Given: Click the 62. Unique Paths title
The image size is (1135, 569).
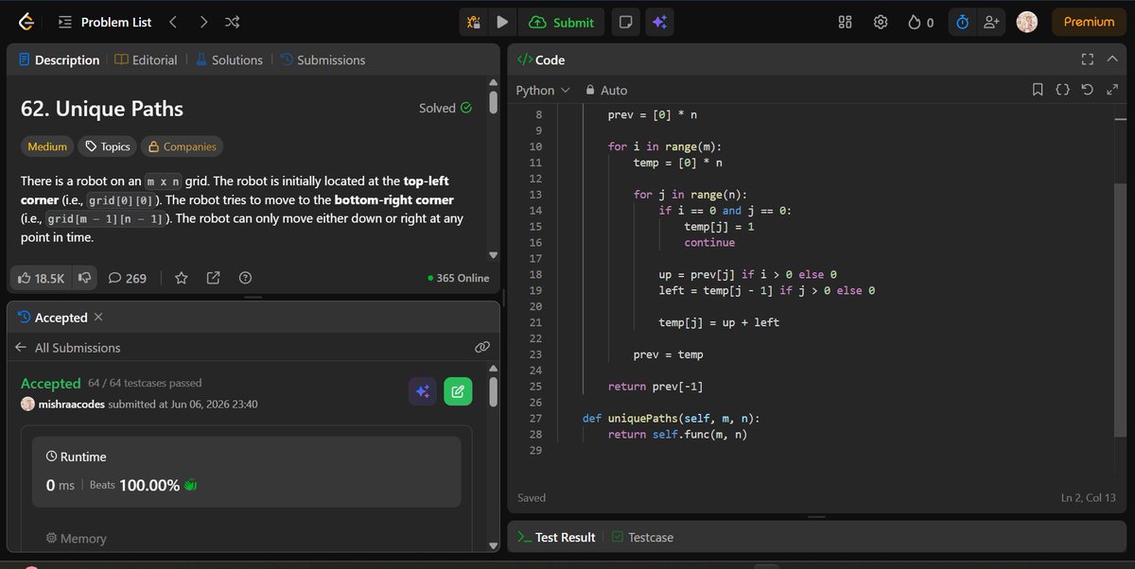Looking at the screenshot, I should point(102,108).
